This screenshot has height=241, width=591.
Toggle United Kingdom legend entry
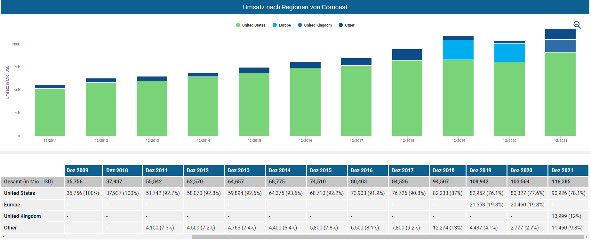pyautogui.click(x=315, y=25)
